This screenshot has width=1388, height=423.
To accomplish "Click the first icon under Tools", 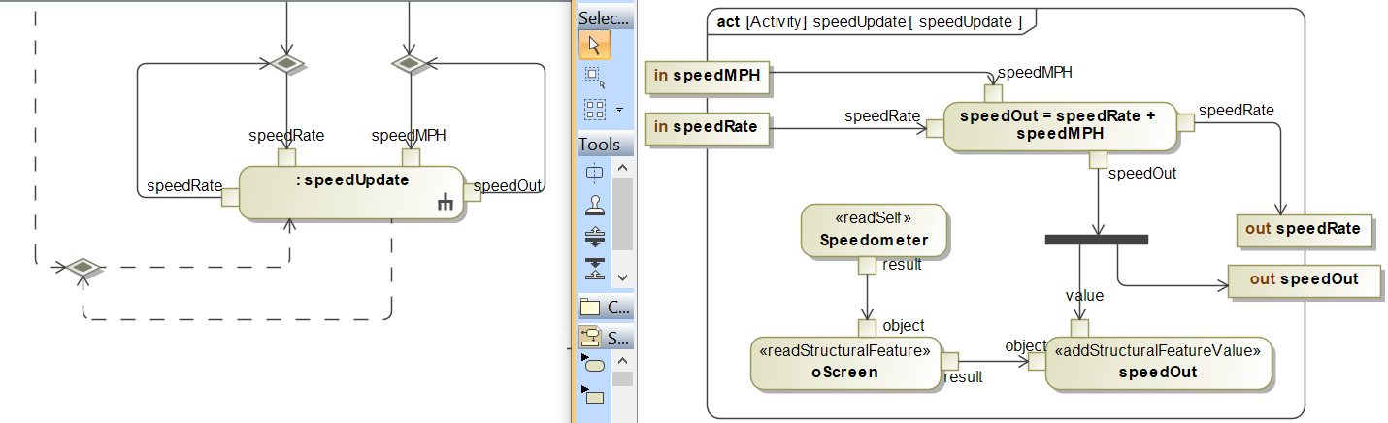I will click(594, 173).
